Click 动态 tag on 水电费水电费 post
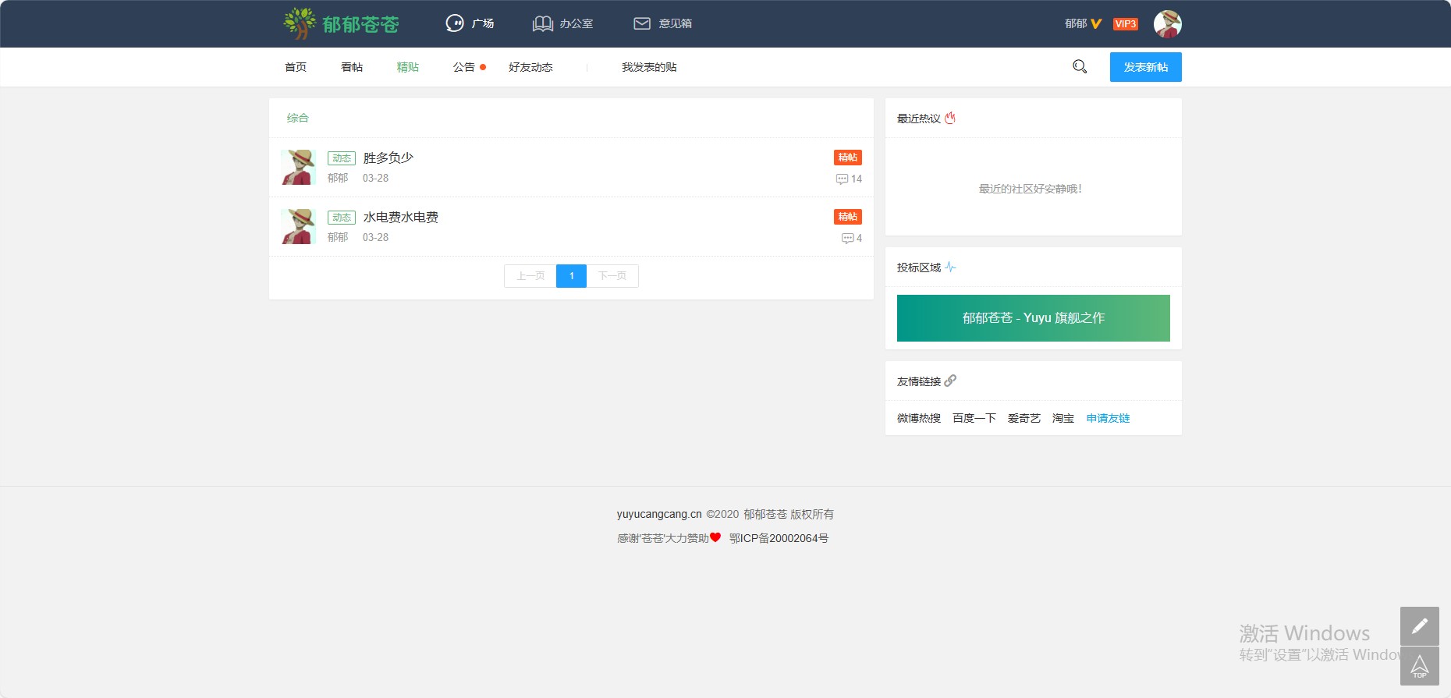Viewport: 1451px width, 698px height. [342, 218]
